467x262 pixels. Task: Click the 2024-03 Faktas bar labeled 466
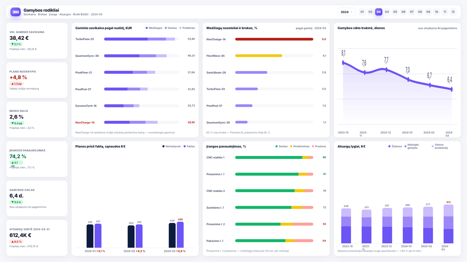coord(180,235)
